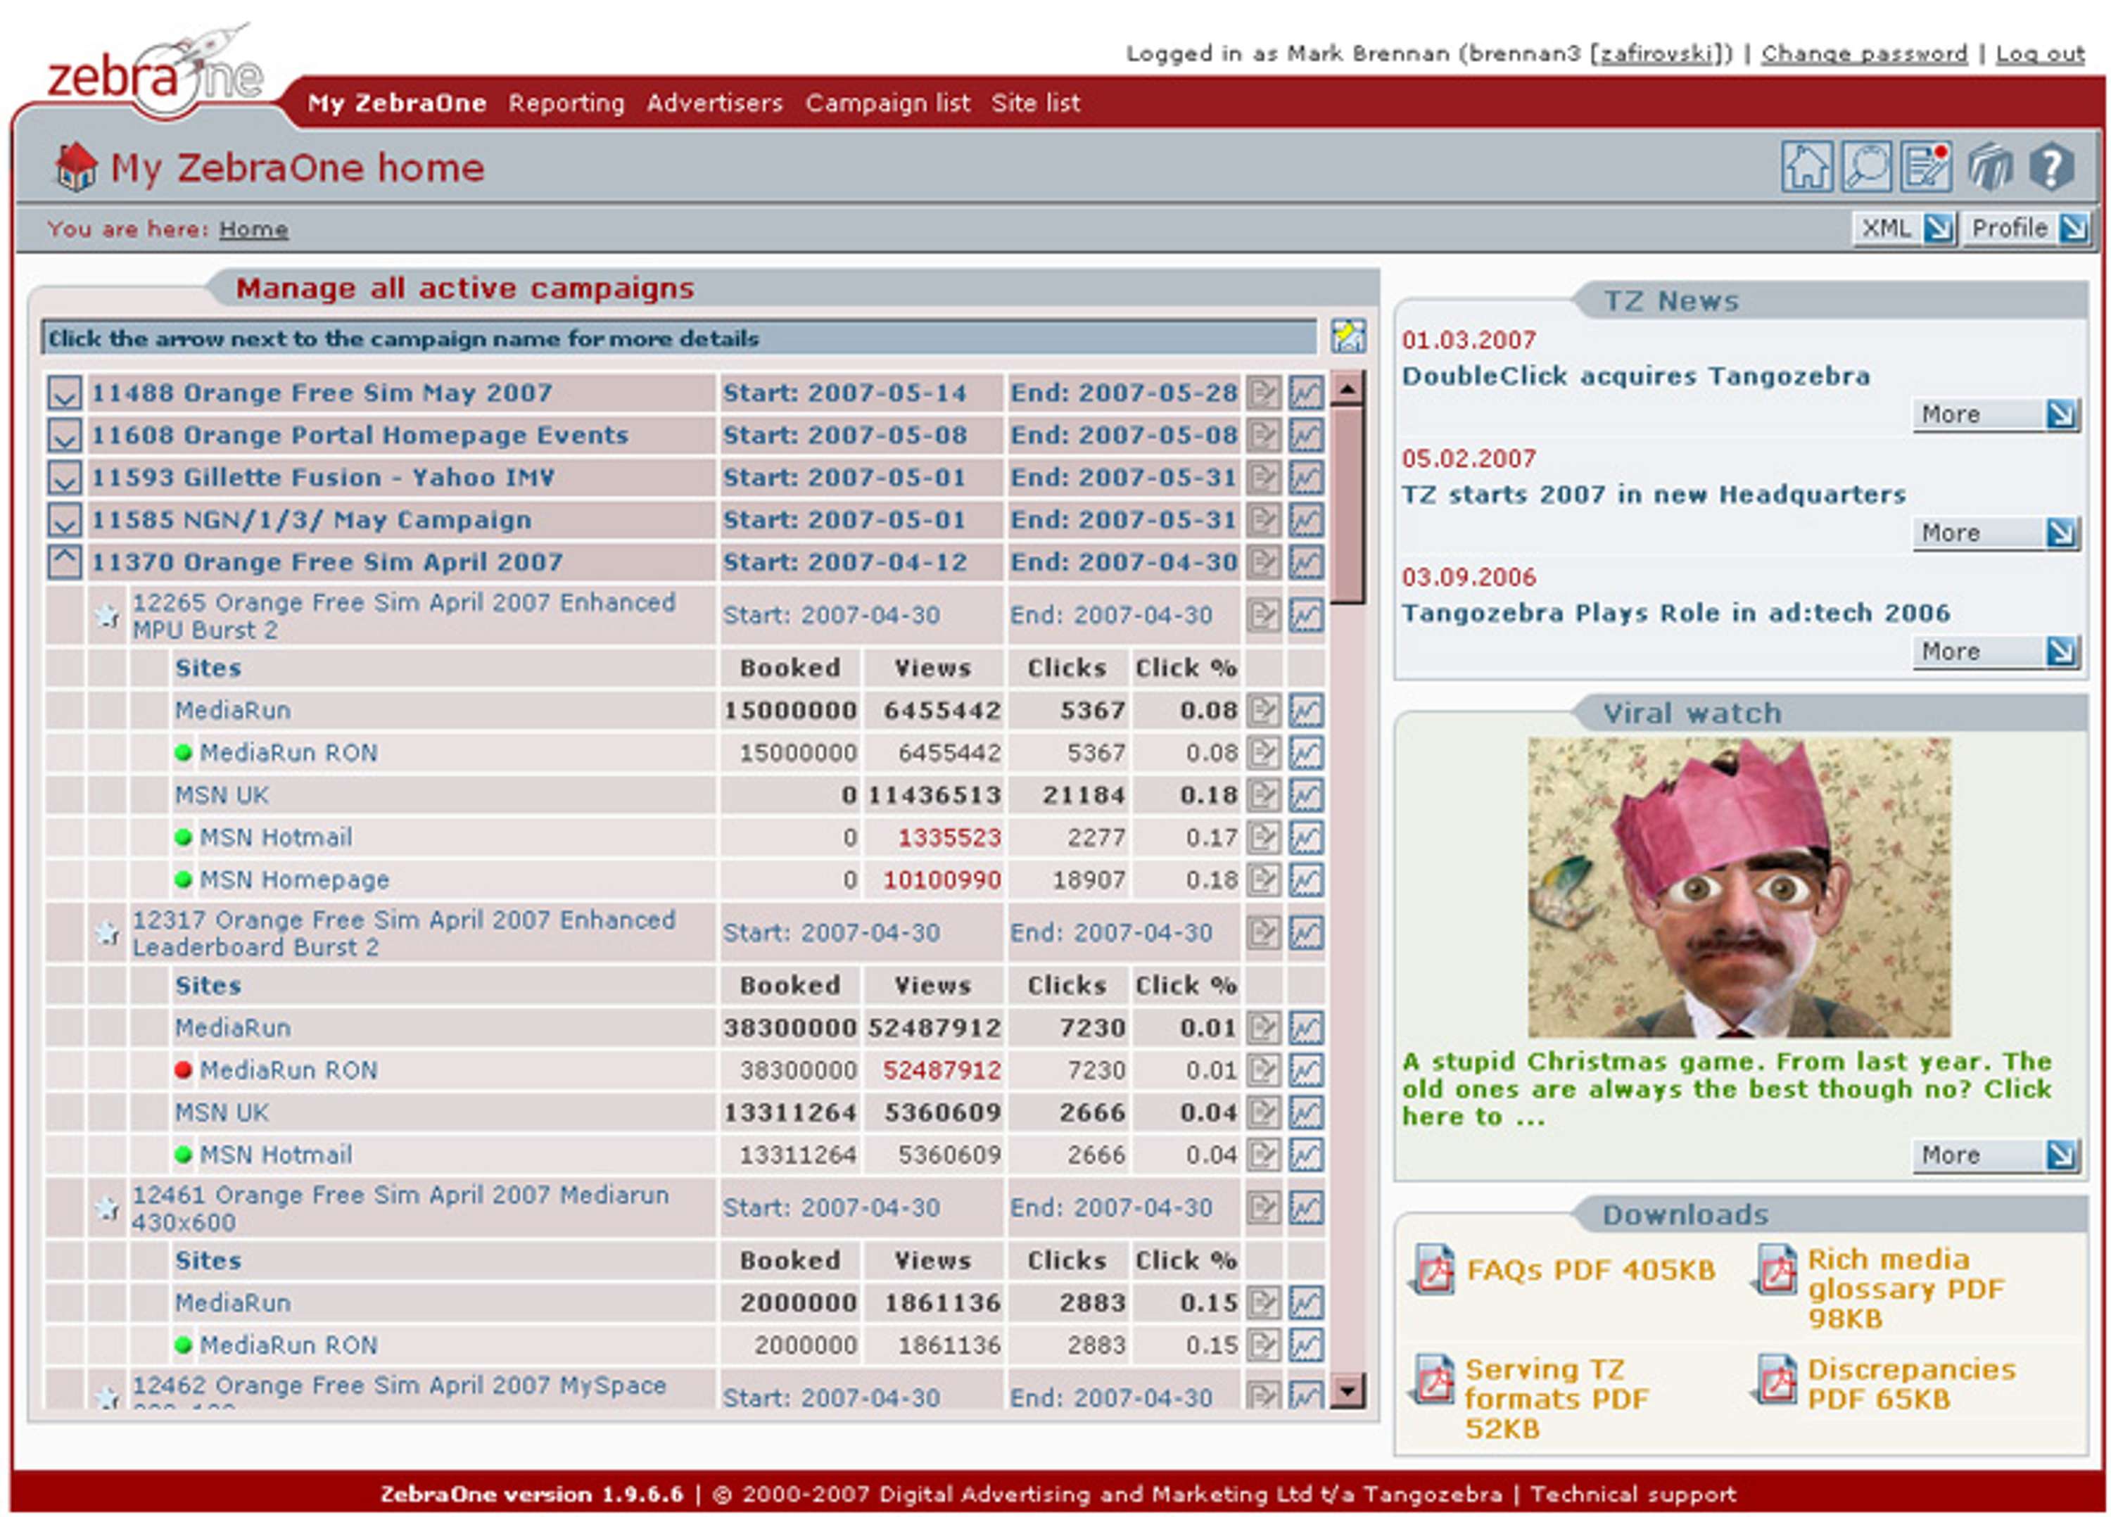Screen dimensions: 2111x1517
Task: Click More under TZ starts 2007 in new Headquarters
Action: point(1996,533)
